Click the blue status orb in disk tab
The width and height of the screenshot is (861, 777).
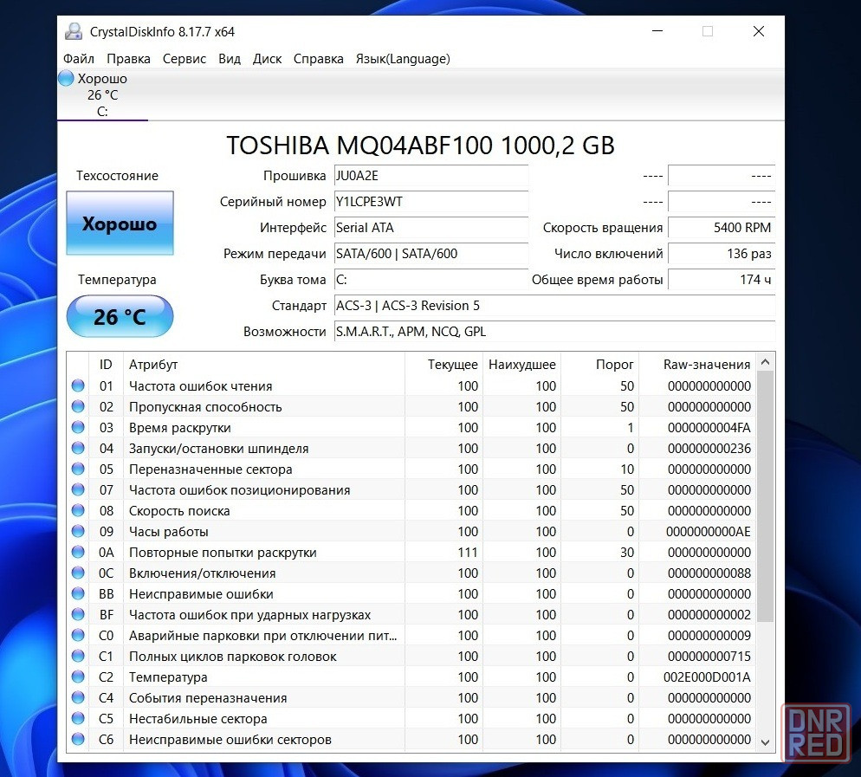pos(66,79)
